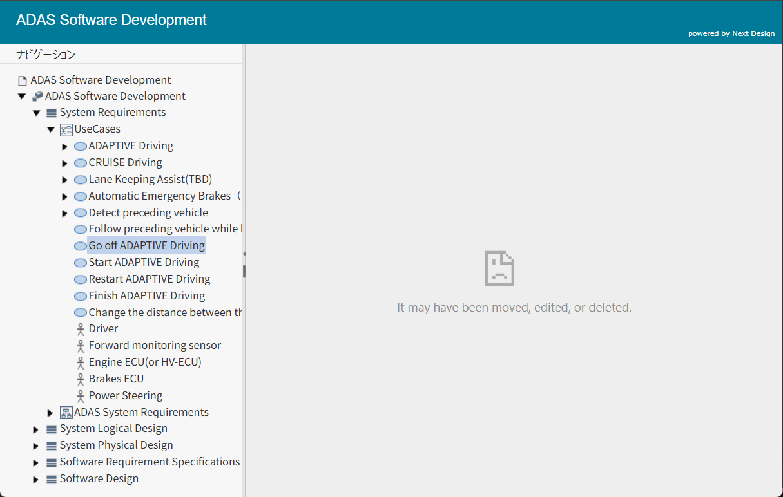Click the oval icon beside Start ADAPTIVE Driving
783x497 pixels.
[80, 262]
